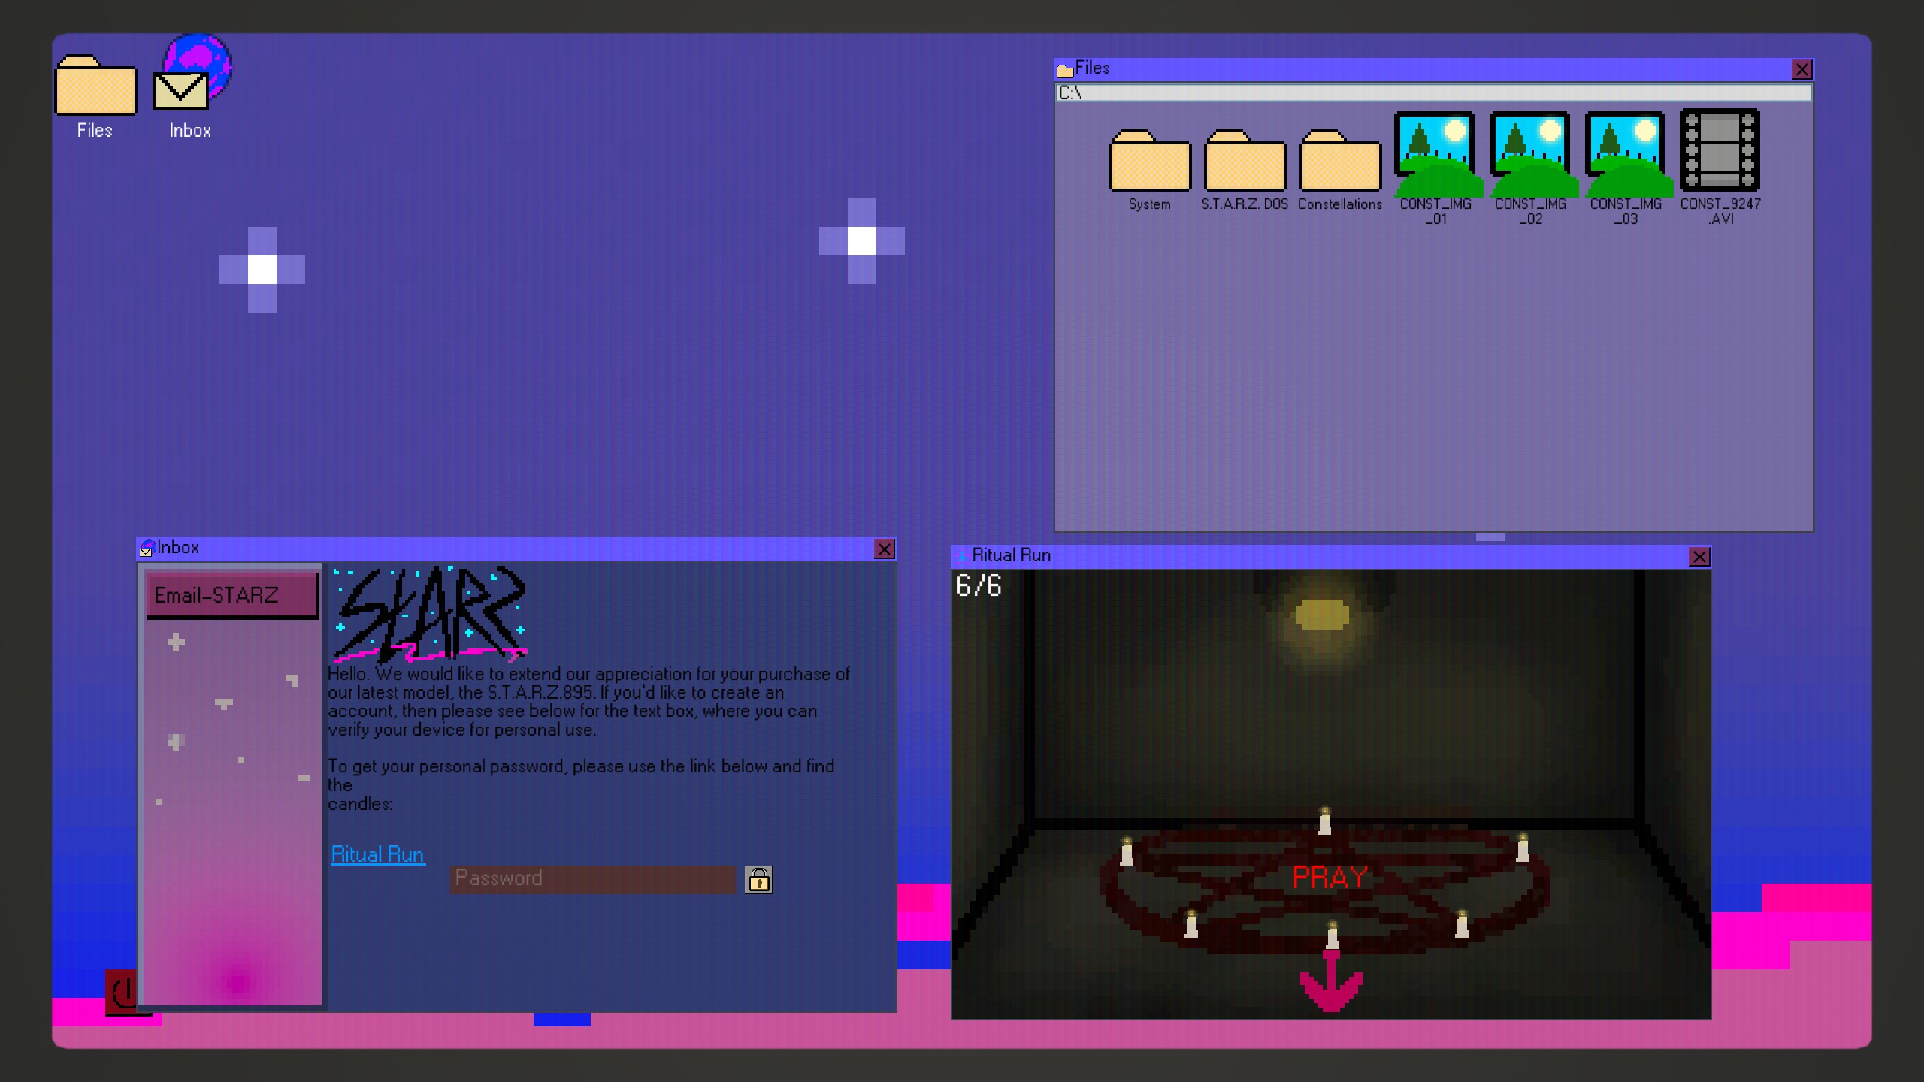
Task: Open the System folder
Action: 1149,161
